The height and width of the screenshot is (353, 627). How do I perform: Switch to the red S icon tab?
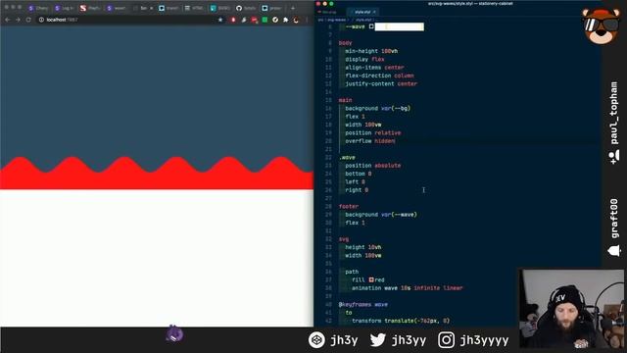click(x=89, y=8)
